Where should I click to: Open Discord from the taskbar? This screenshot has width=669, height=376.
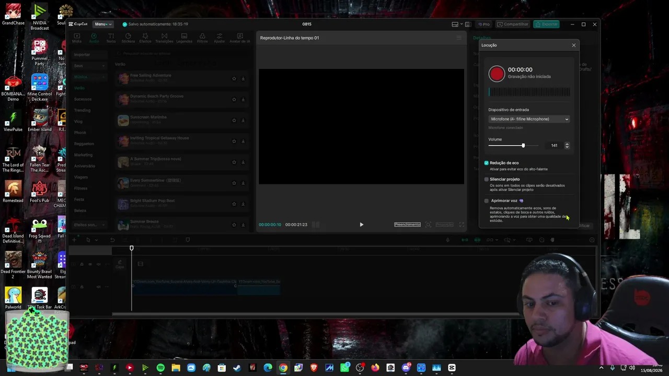[406, 368]
